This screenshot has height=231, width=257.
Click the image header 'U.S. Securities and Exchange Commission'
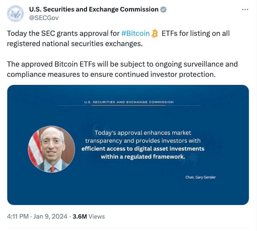point(128,102)
